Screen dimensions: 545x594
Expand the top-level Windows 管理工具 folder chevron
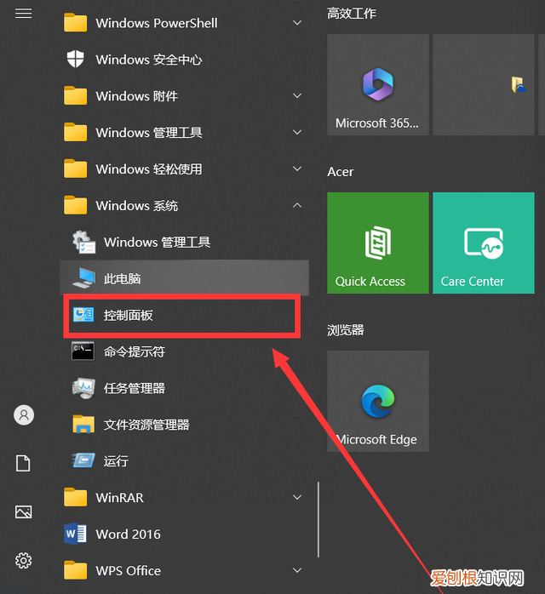click(x=297, y=132)
